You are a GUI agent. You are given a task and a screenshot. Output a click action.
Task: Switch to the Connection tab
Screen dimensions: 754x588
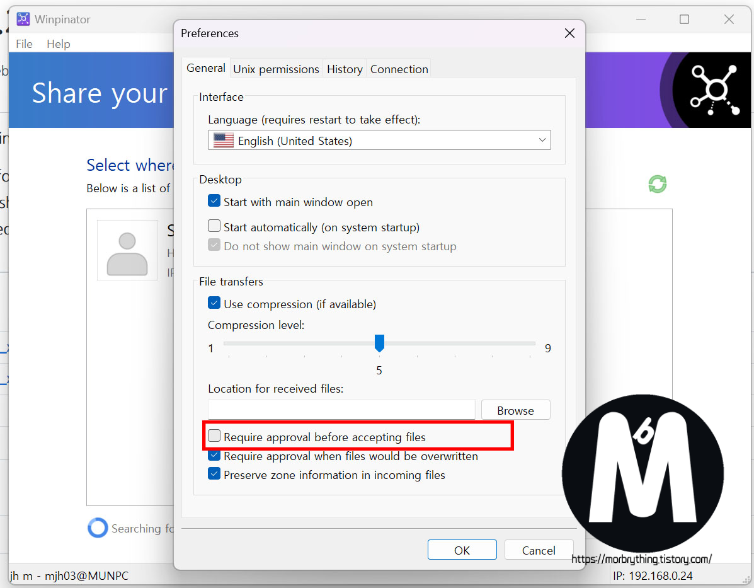399,69
